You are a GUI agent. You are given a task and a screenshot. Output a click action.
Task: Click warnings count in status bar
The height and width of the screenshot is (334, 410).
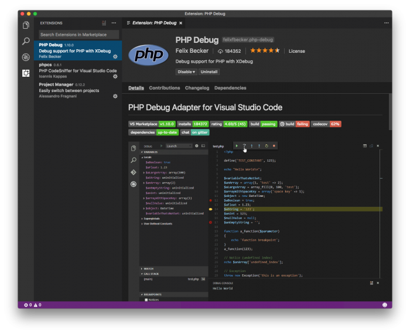click(37, 305)
